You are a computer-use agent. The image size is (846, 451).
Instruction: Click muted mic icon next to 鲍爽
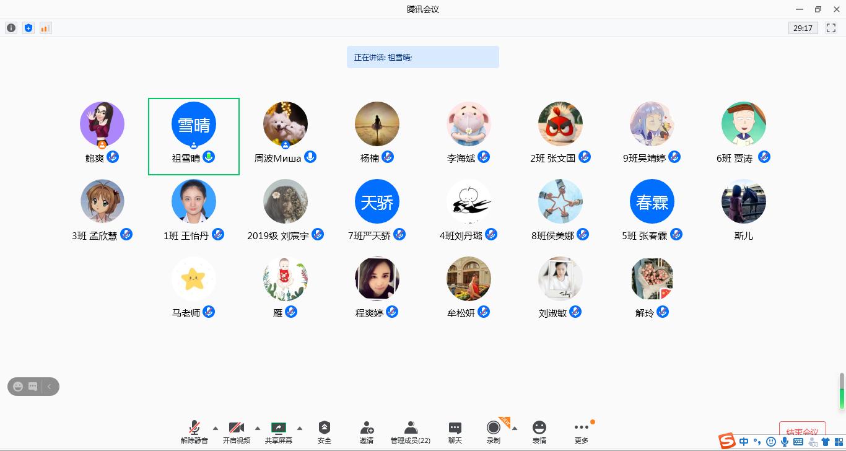[113, 157]
